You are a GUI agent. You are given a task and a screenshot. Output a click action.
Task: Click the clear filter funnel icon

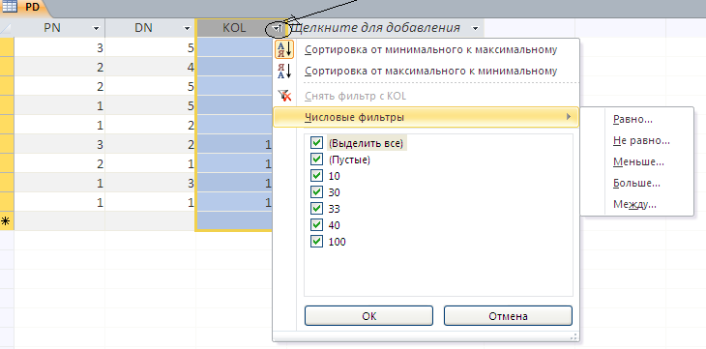[x=284, y=96]
